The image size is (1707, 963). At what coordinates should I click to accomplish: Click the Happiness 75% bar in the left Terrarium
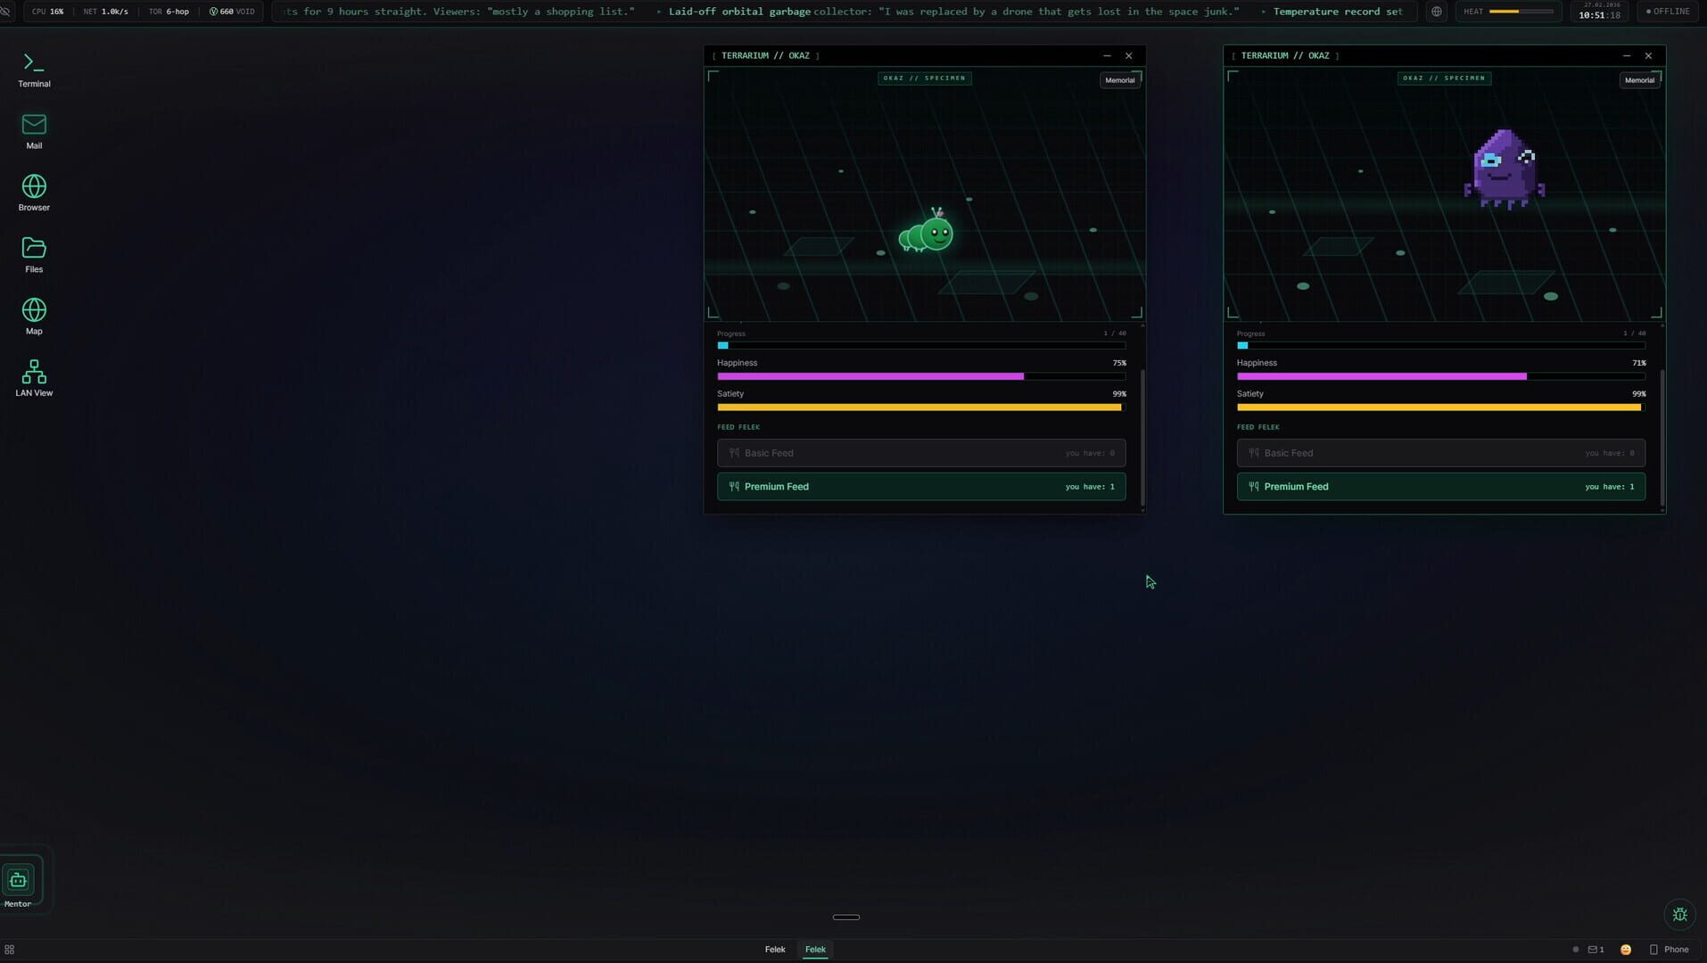point(921,376)
